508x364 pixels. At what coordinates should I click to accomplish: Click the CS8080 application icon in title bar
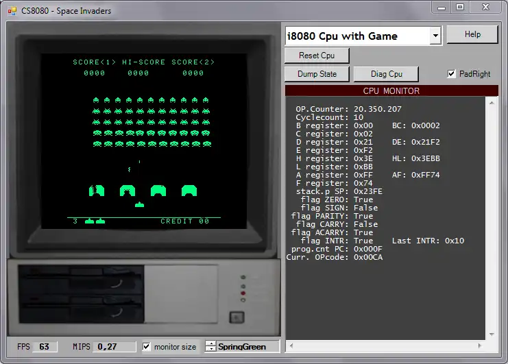coord(12,11)
